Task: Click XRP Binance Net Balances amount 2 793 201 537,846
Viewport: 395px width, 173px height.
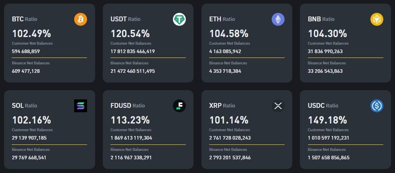Action: [230, 157]
